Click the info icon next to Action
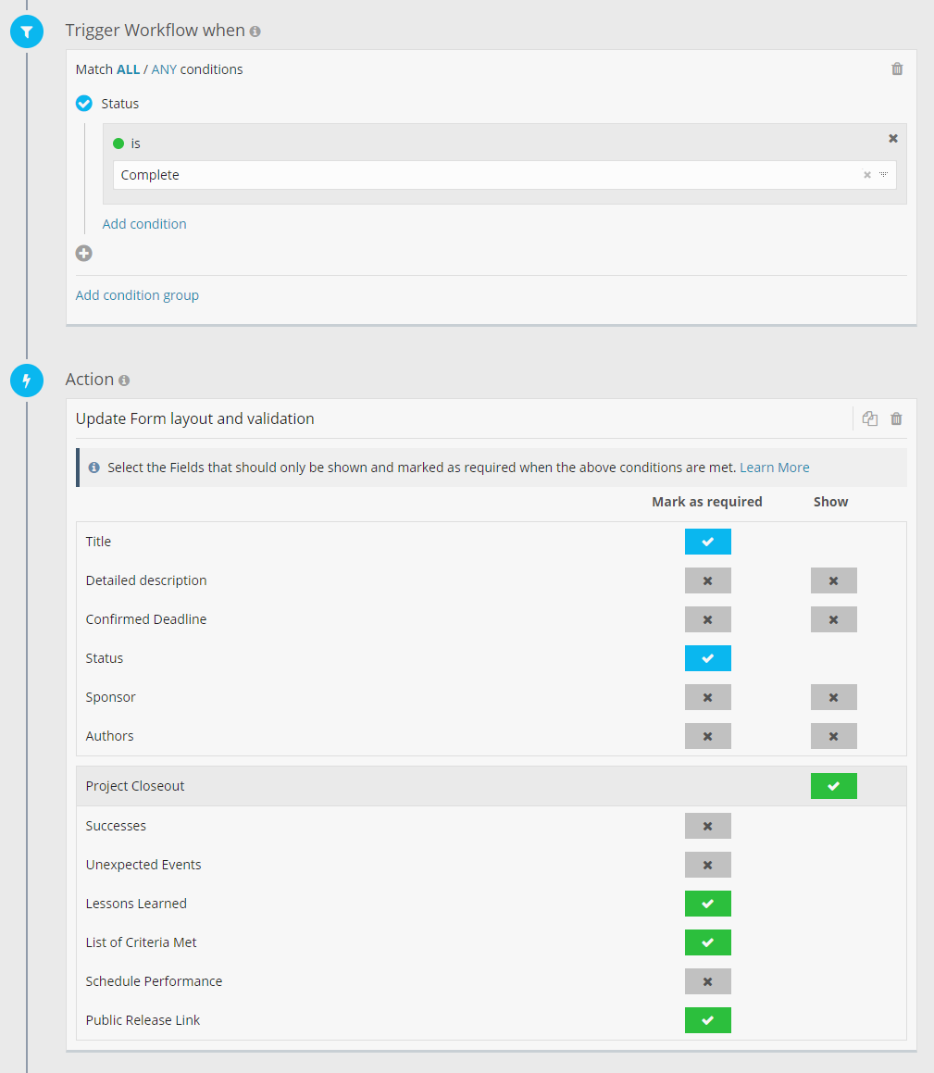This screenshot has height=1073, width=934. [x=124, y=381]
